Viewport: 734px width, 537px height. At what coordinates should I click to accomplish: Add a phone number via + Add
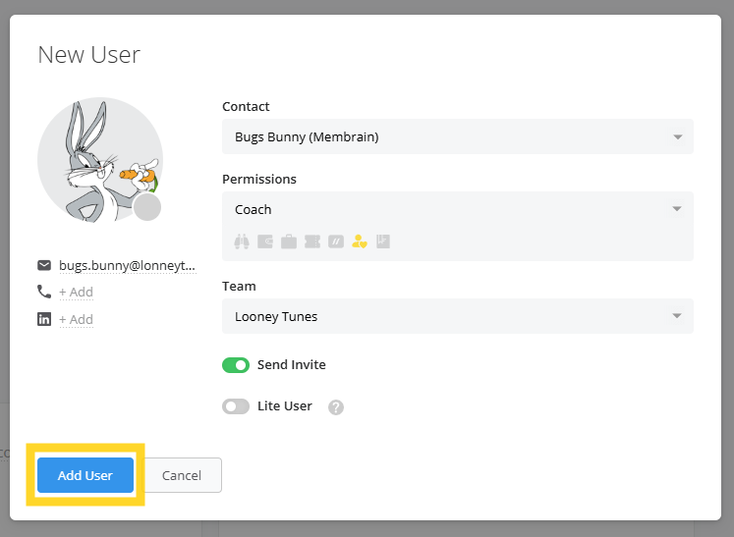point(76,293)
